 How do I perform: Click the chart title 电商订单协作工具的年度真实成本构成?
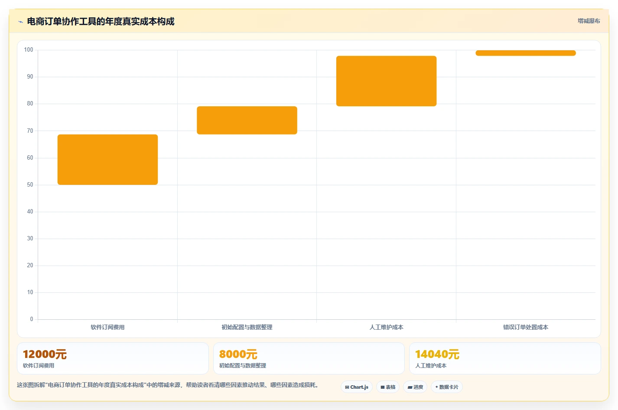pyautogui.click(x=101, y=21)
